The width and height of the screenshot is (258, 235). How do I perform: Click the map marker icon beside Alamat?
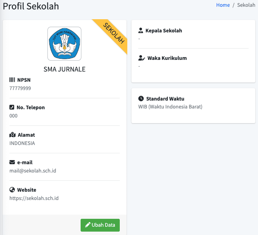12,135
